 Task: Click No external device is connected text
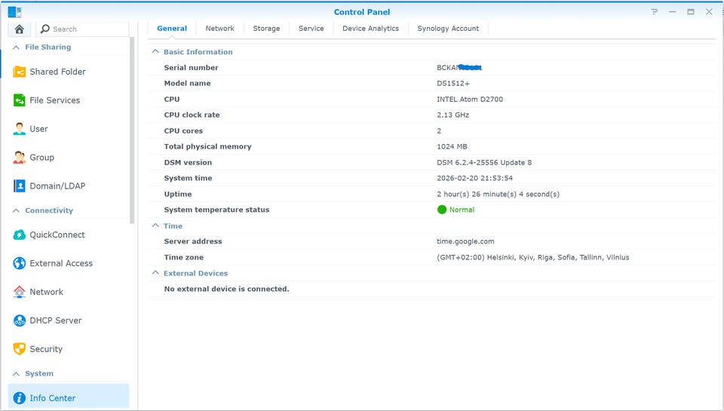[x=227, y=289]
